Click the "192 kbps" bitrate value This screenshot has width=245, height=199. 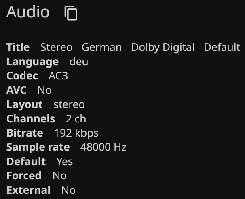pos(76,133)
